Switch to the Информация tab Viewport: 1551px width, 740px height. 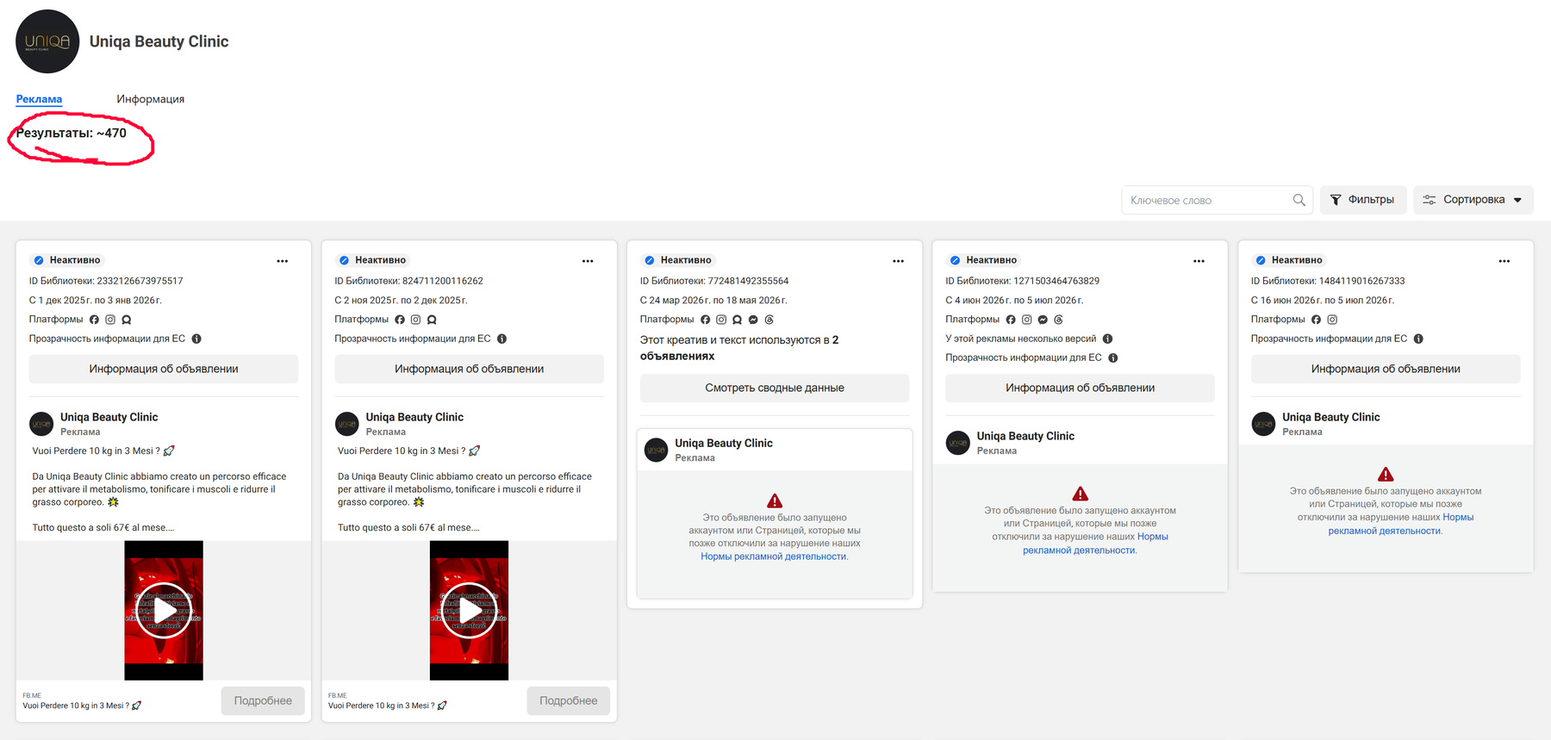pos(151,99)
